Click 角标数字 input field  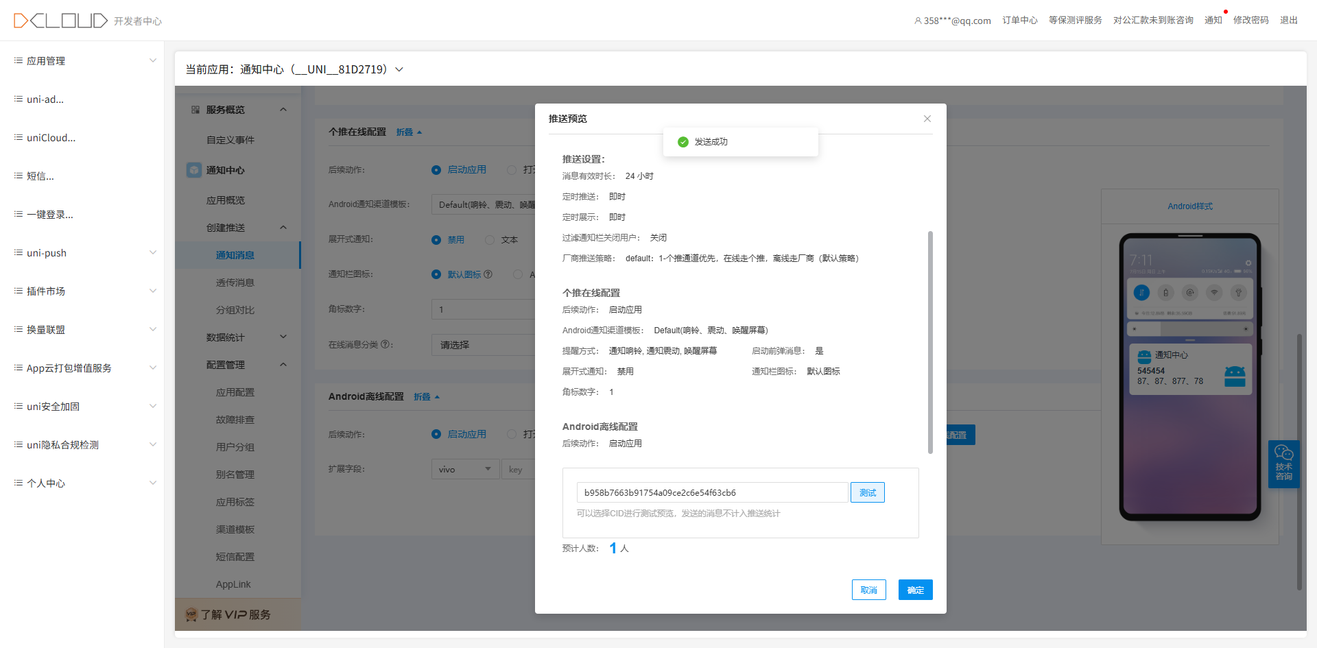[x=483, y=309]
